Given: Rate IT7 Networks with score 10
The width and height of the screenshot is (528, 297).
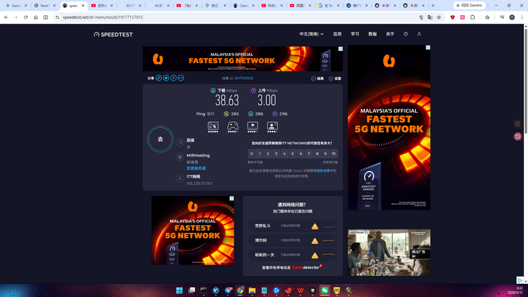Looking at the screenshot, I should pyautogui.click(x=334, y=154).
